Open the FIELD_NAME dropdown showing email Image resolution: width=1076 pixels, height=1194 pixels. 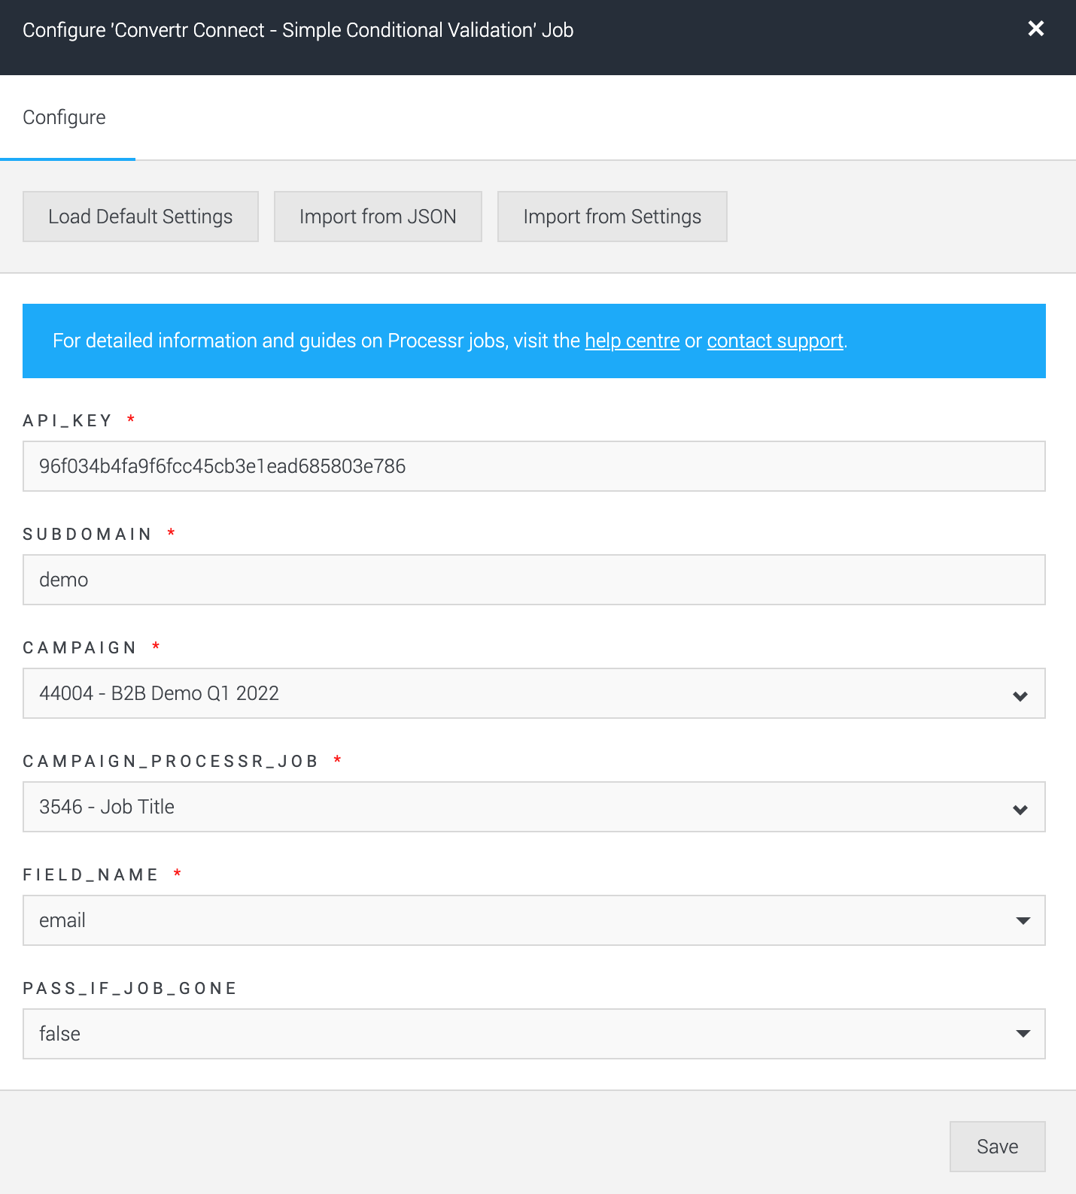pos(534,920)
